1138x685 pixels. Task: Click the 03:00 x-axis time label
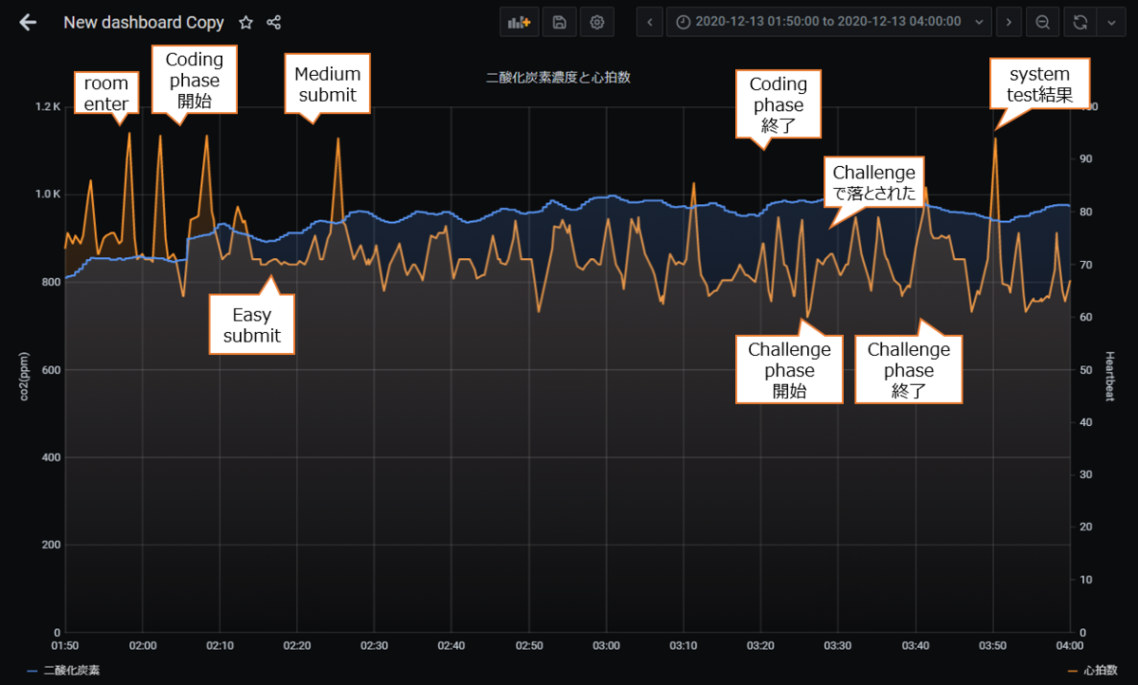606,645
